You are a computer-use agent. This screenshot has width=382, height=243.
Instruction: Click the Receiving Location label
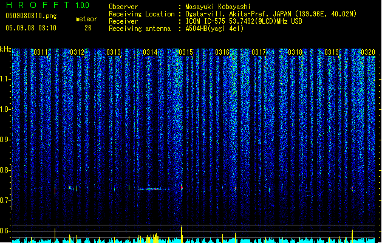[x=142, y=14]
